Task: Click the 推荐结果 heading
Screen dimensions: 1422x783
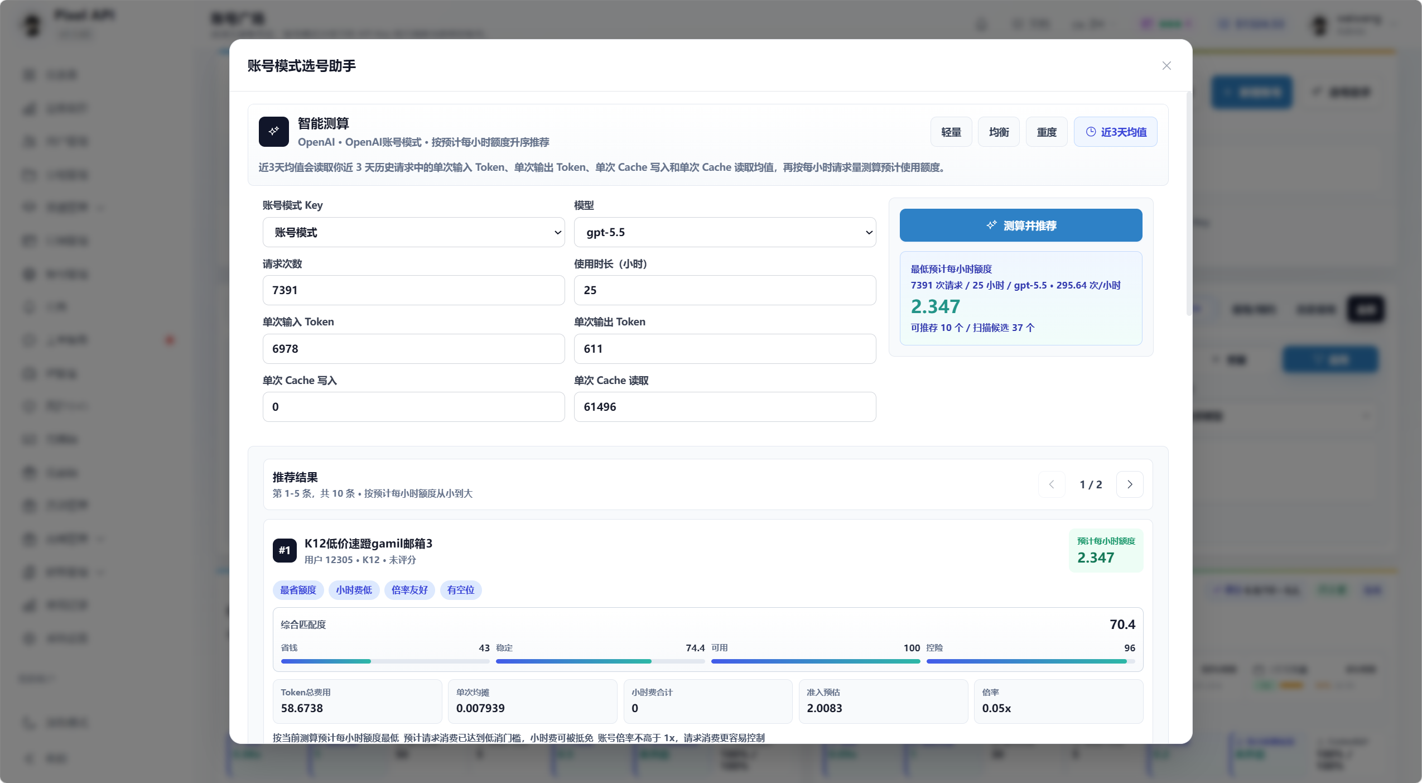Action: (295, 477)
